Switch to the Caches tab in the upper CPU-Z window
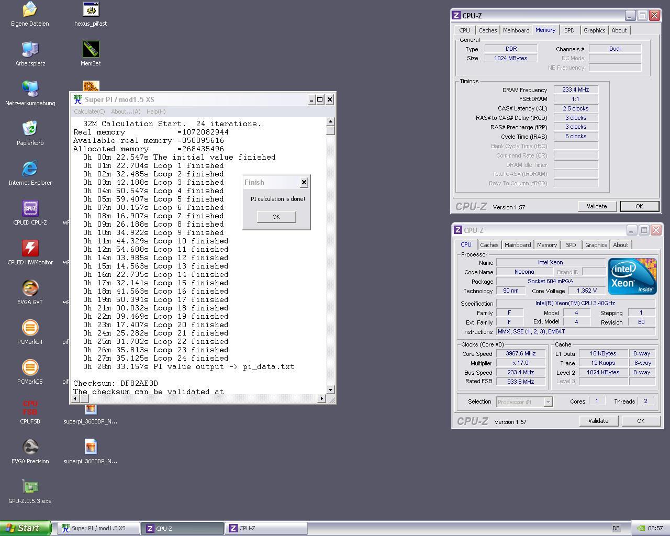Viewport: 670px width, 536px height. coord(488,30)
